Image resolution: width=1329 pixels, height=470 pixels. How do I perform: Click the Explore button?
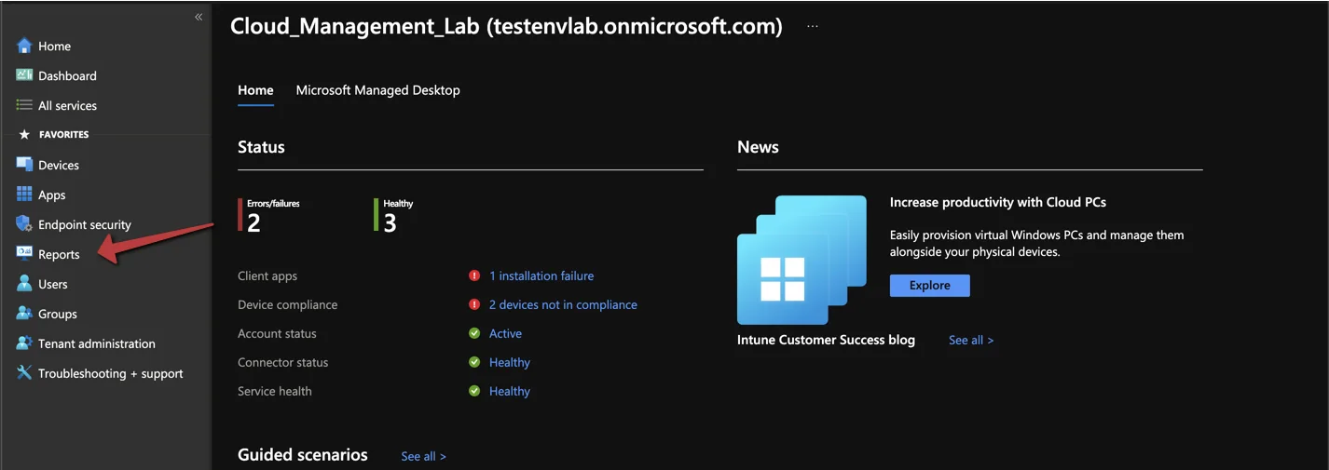click(x=930, y=285)
